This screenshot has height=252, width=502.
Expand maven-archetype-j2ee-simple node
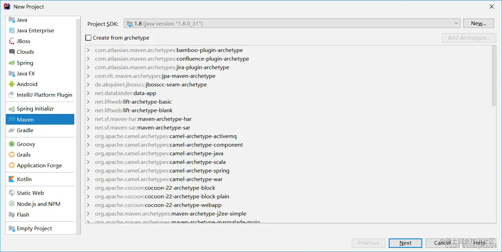(88, 214)
